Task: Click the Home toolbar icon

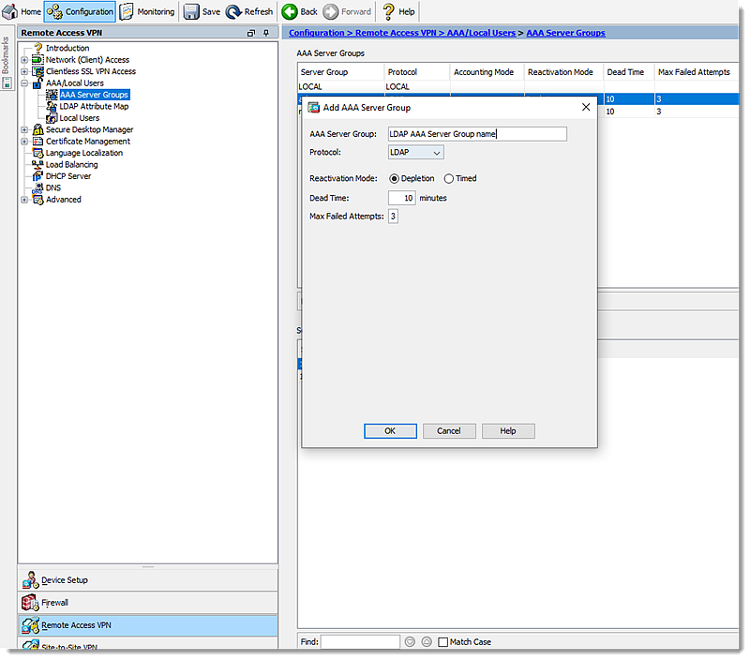Action: 10,11
